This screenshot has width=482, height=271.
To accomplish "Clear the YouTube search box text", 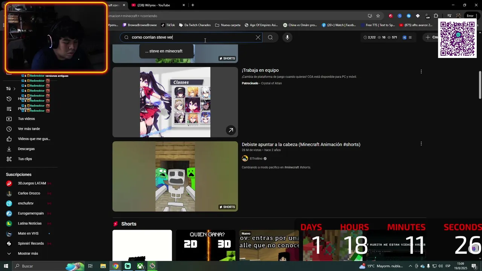I will [258, 37].
